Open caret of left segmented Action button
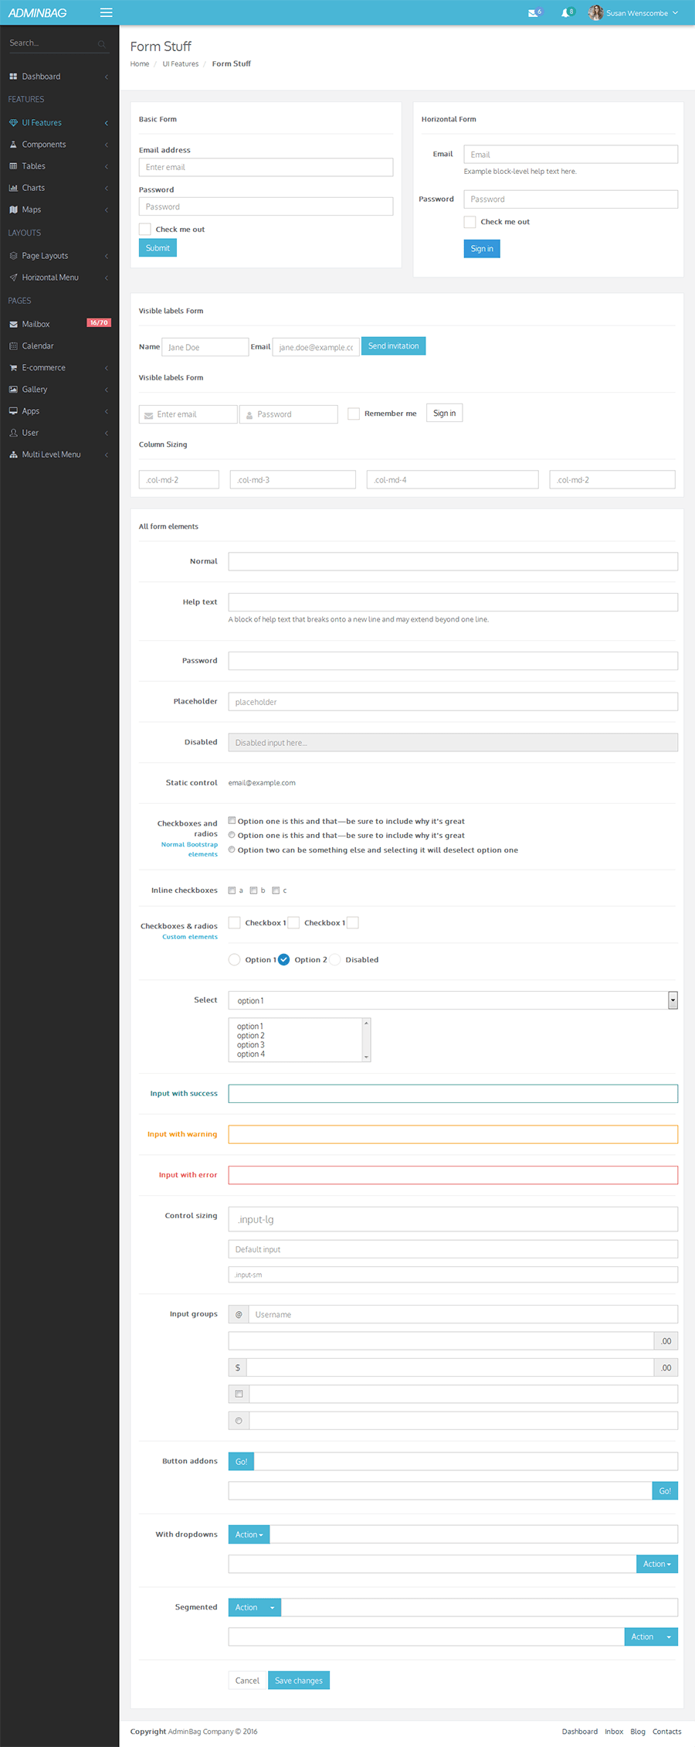Viewport: 695px width, 1747px height. [x=273, y=1607]
